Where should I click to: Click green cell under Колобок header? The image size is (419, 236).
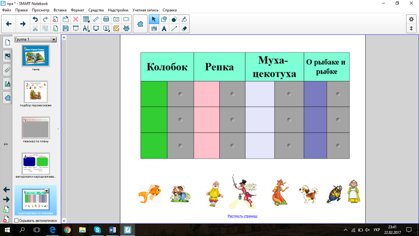(x=154, y=94)
